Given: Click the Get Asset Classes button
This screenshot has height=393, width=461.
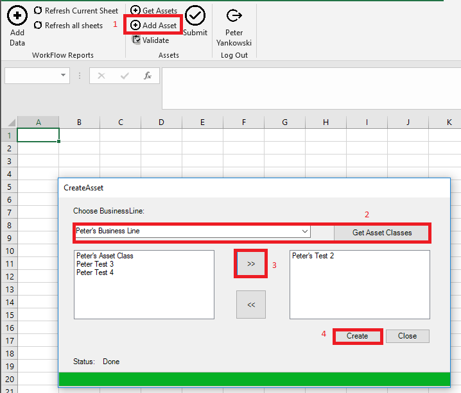Looking at the screenshot, I should (x=382, y=232).
